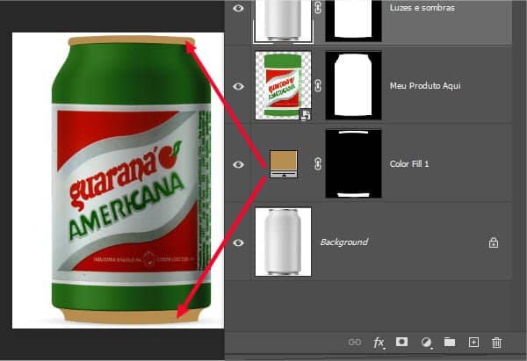Click the Color Fill 1 color swatch thumbnail
The image size is (527, 361).
click(284, 164)
